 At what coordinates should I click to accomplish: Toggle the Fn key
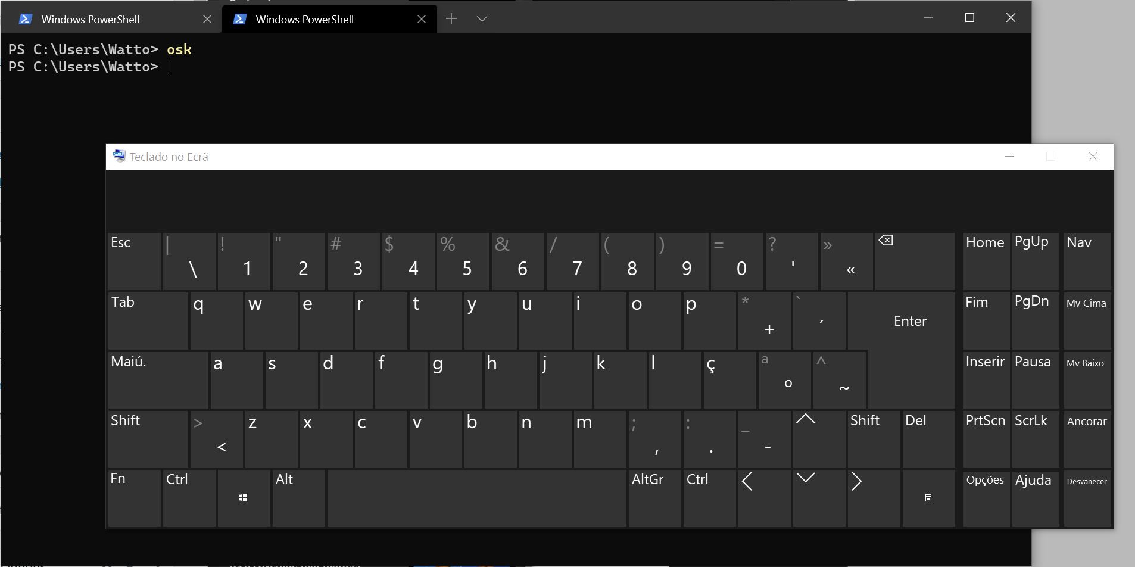coord(134,498)
